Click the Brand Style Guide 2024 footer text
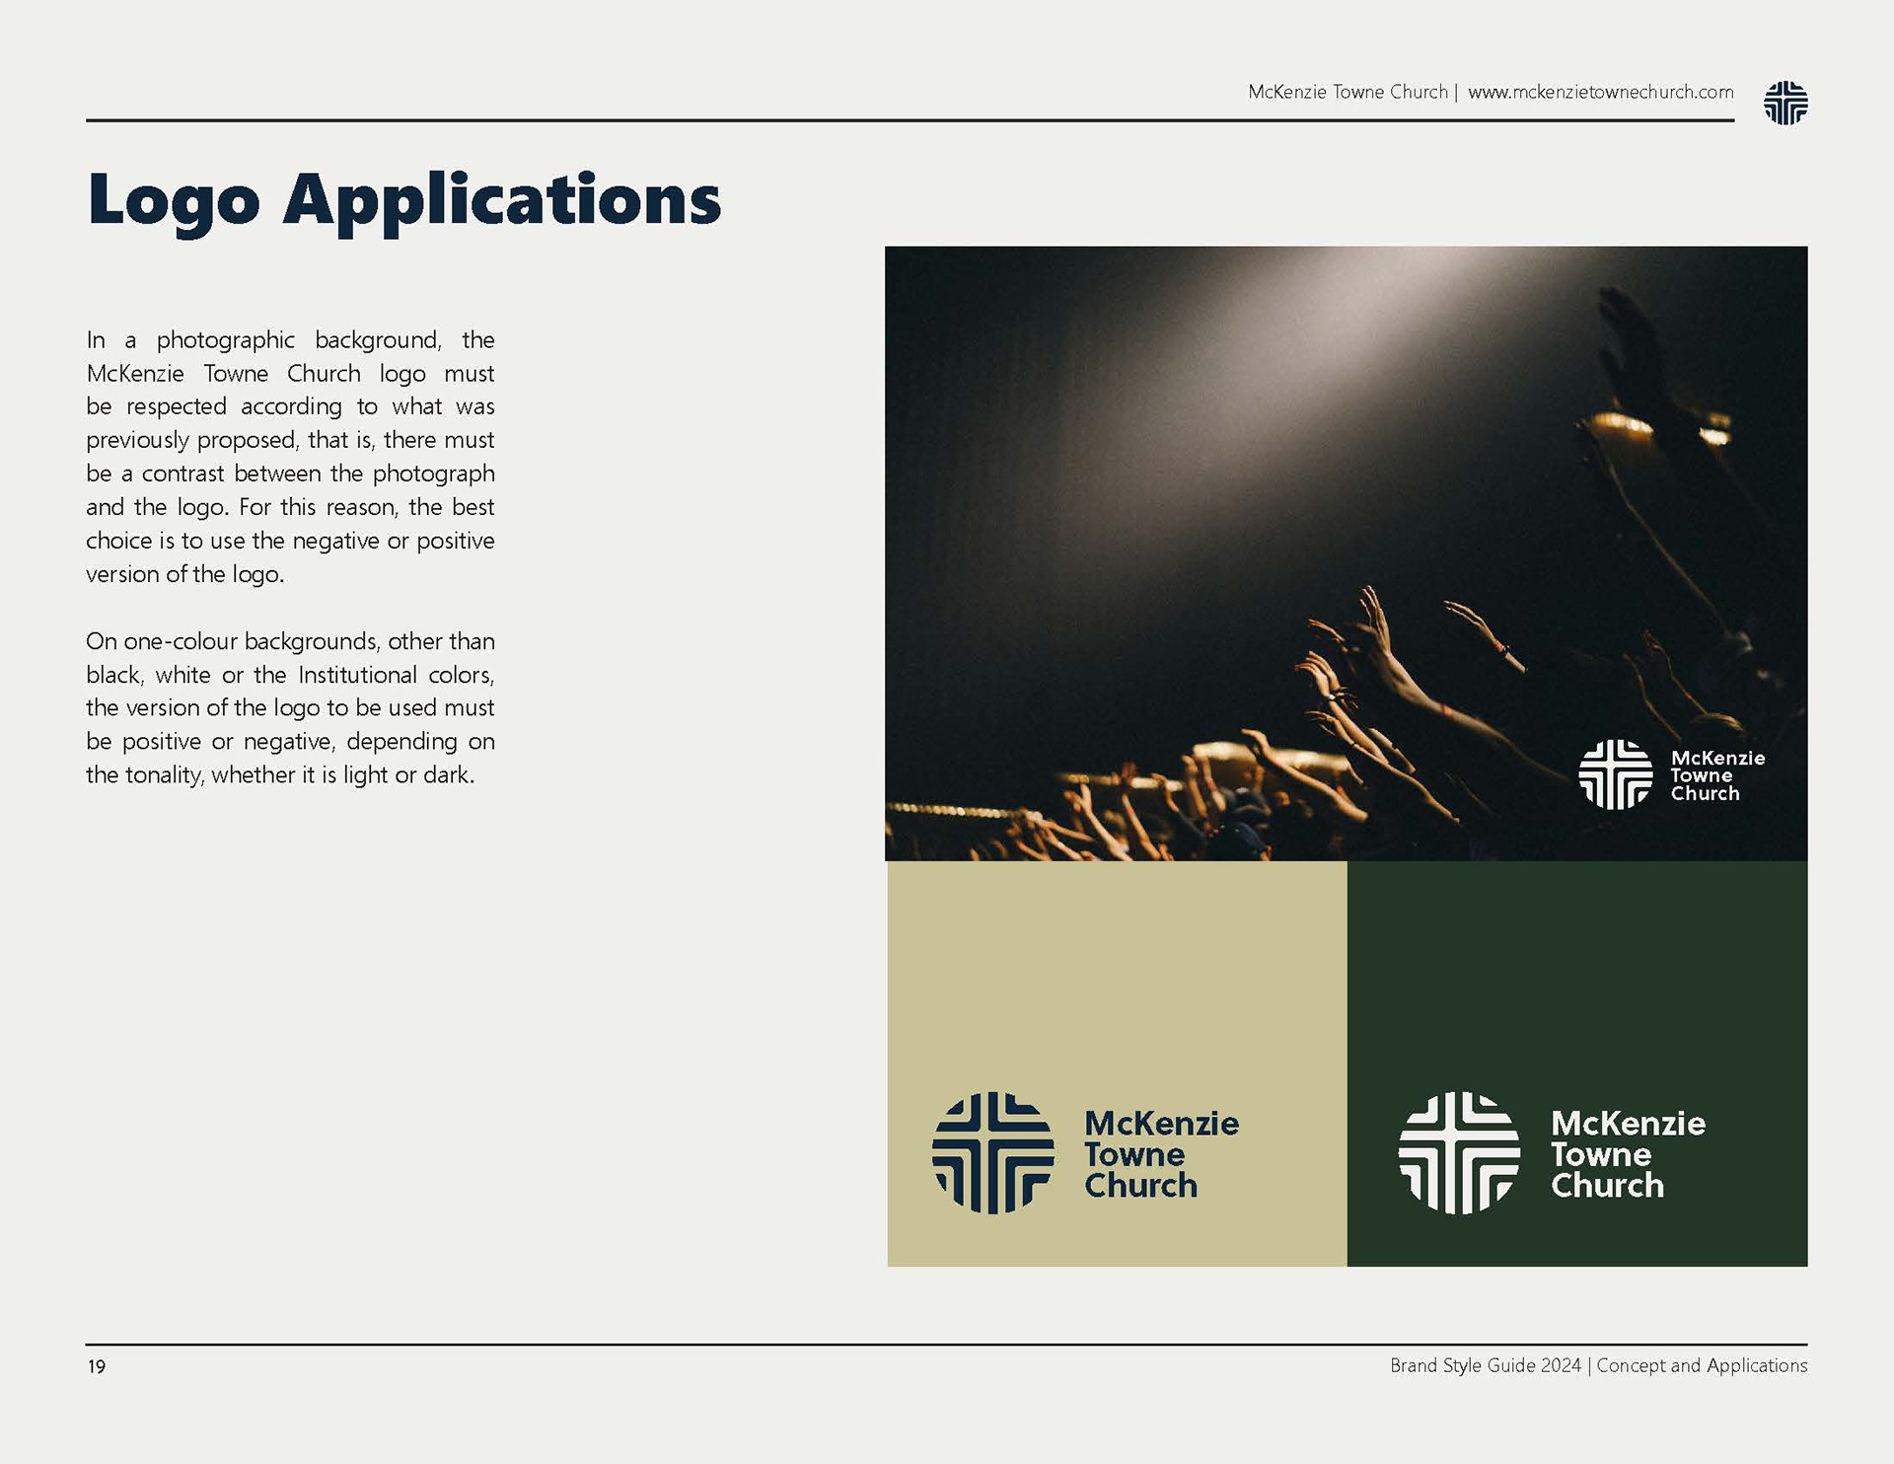The height and width of the screenshot is (1464, 1894). coord(1485,1365)
